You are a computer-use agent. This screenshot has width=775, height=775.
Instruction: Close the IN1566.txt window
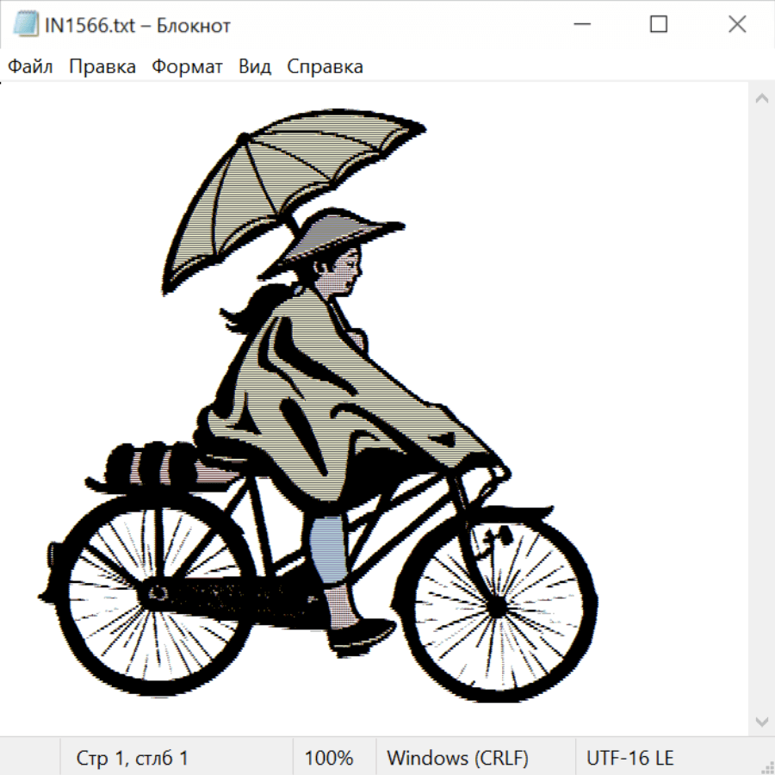(x=737, y=25)
